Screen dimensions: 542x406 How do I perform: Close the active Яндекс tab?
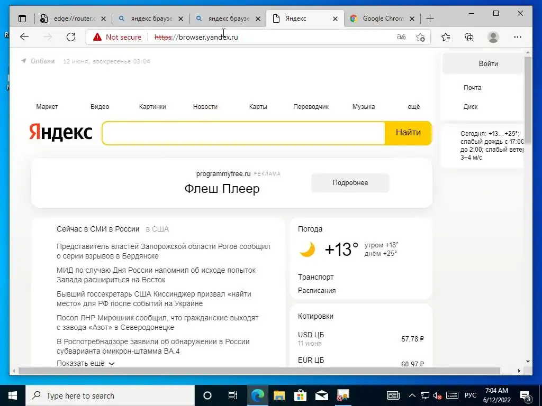[x=335, y=19]
